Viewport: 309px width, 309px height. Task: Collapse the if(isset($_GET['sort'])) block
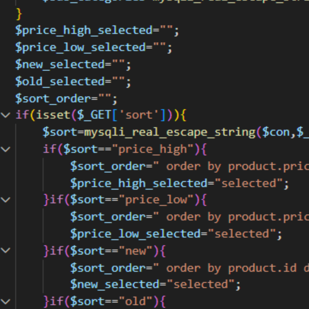point(5,115)
